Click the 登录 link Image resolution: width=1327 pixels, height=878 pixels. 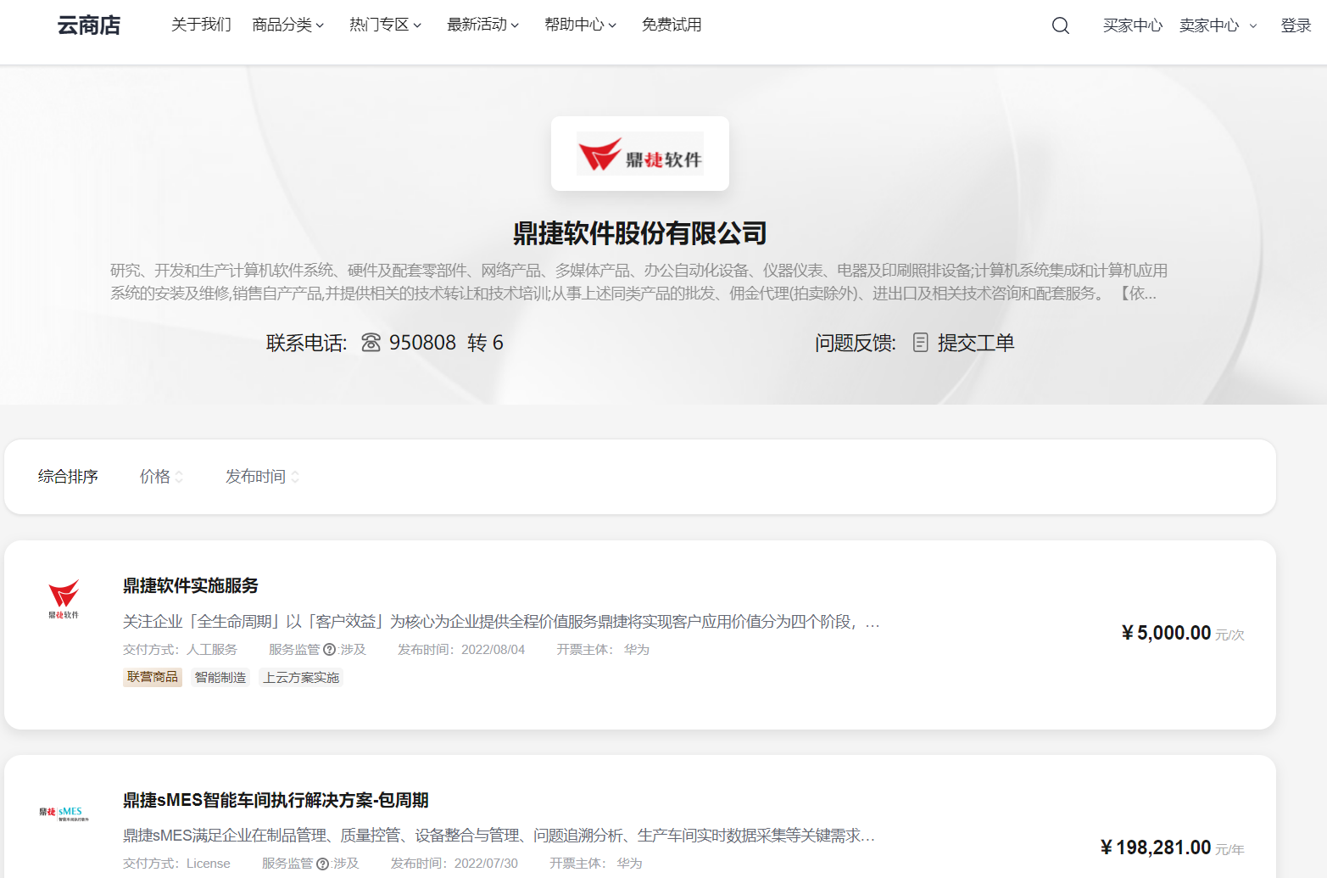tap(1296, 25)
